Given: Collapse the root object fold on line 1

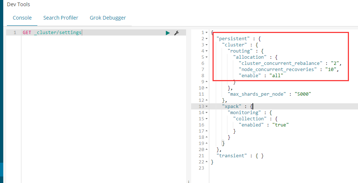Looking at the screenshot, I should pyautogui.click(x=207, y=33).
